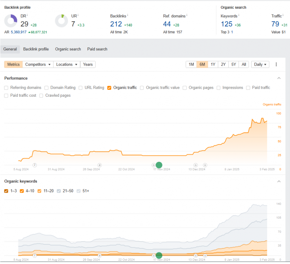Enable the Referring domains checkbox
This screenshot has width=290, height=264.
coord(7,88)
